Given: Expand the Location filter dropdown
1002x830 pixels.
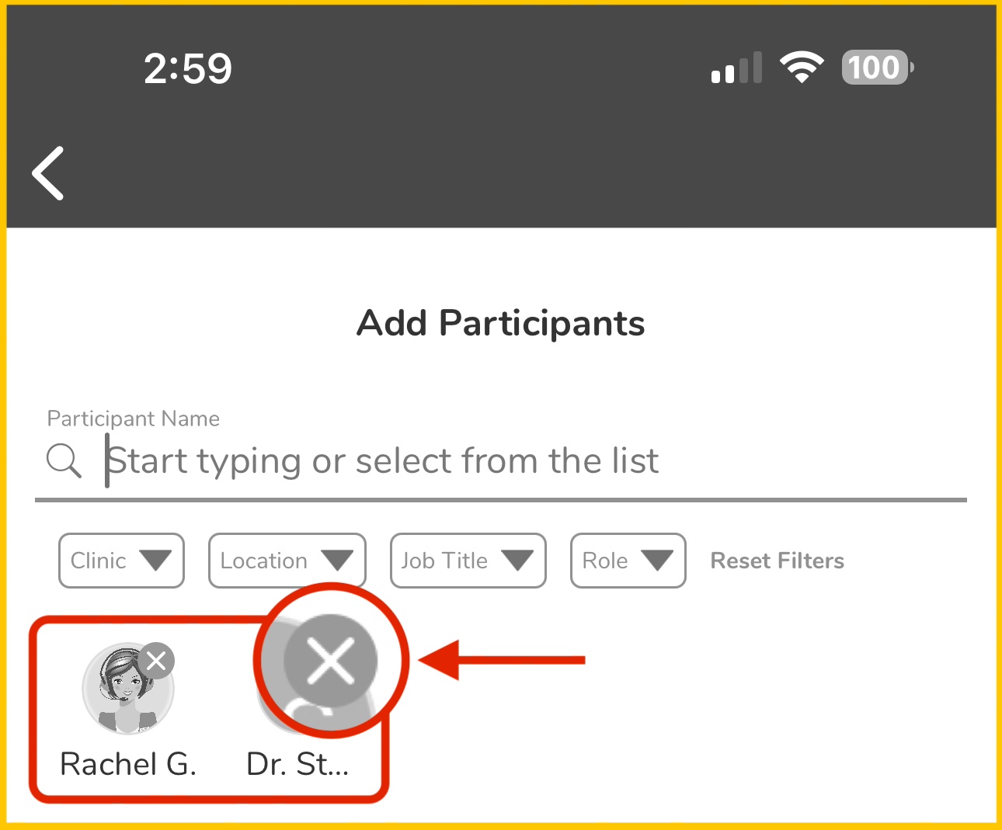Looking at the screenshot, I should pos(287,561).
